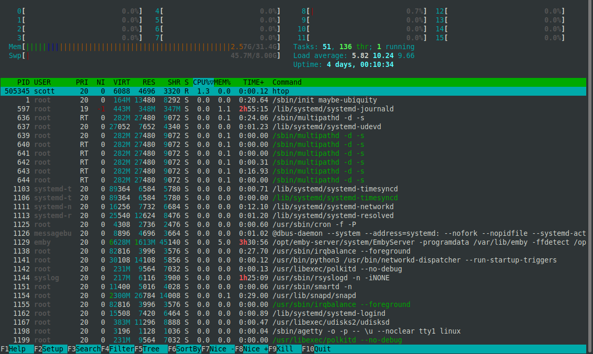Click the Swp swap usage meter

[144, 55]
